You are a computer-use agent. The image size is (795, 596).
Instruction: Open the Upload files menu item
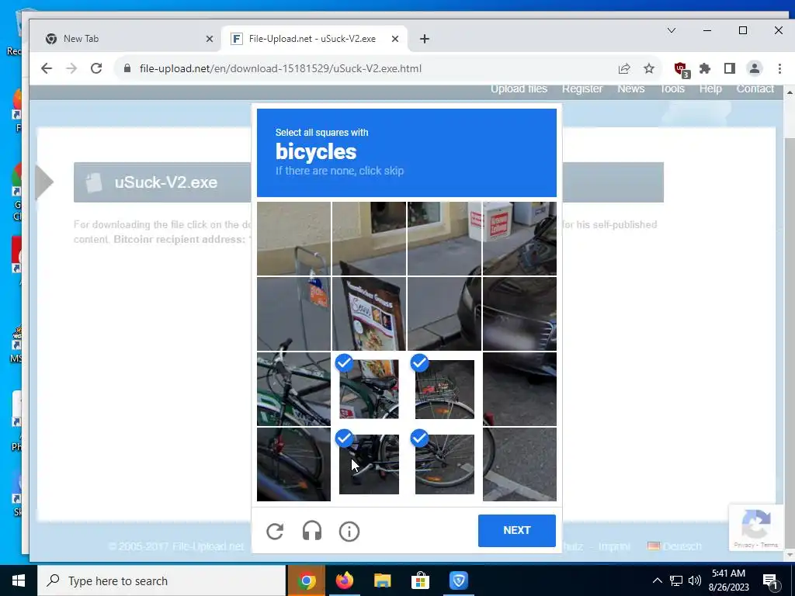[x=519, y=88]
